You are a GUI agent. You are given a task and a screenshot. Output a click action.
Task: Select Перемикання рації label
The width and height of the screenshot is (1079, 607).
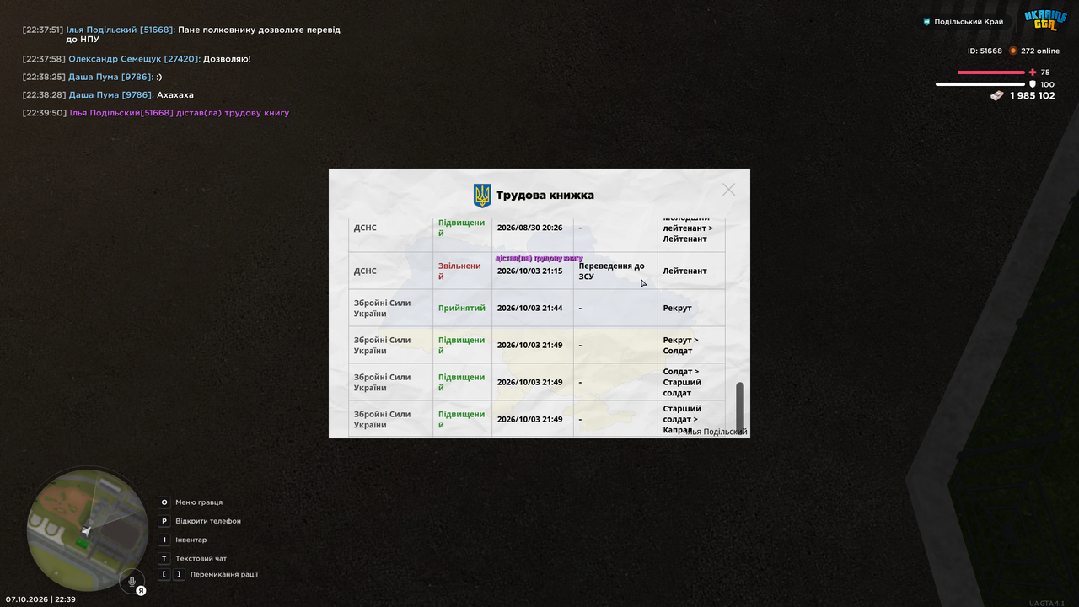[224, 574]
